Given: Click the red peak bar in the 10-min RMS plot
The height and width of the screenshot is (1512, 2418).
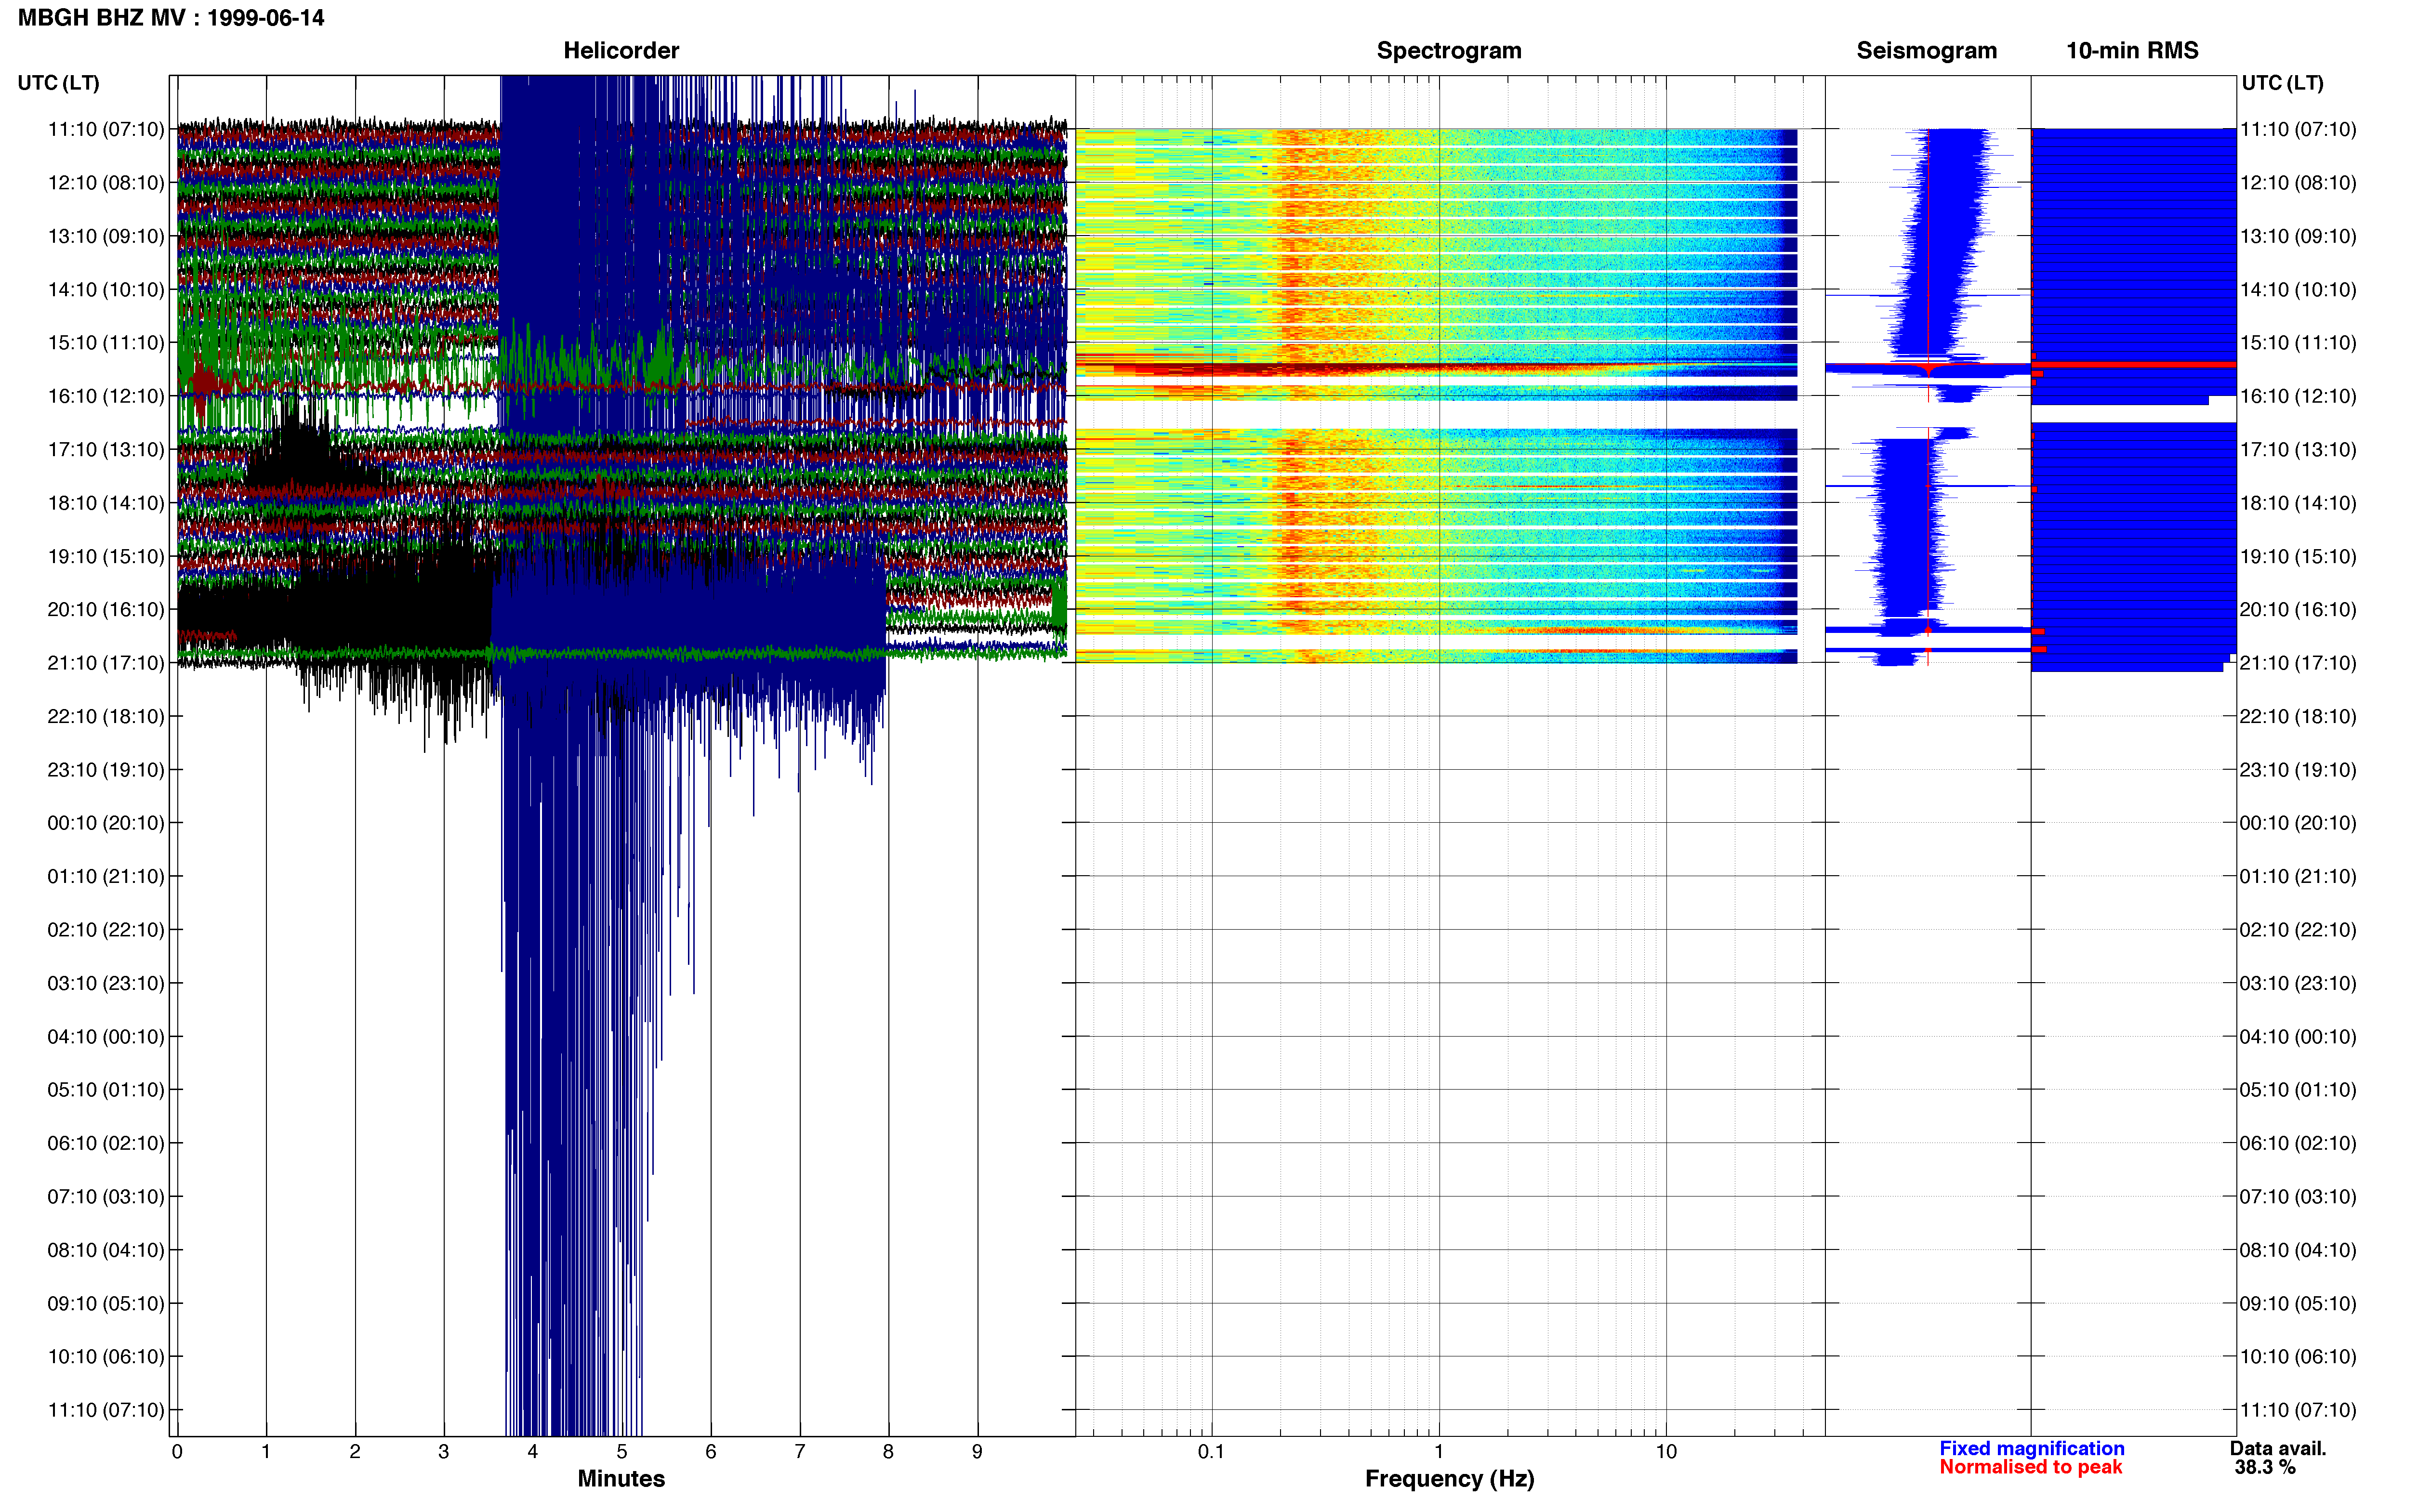Looking at the screenshot, I should coord(2134,365).
